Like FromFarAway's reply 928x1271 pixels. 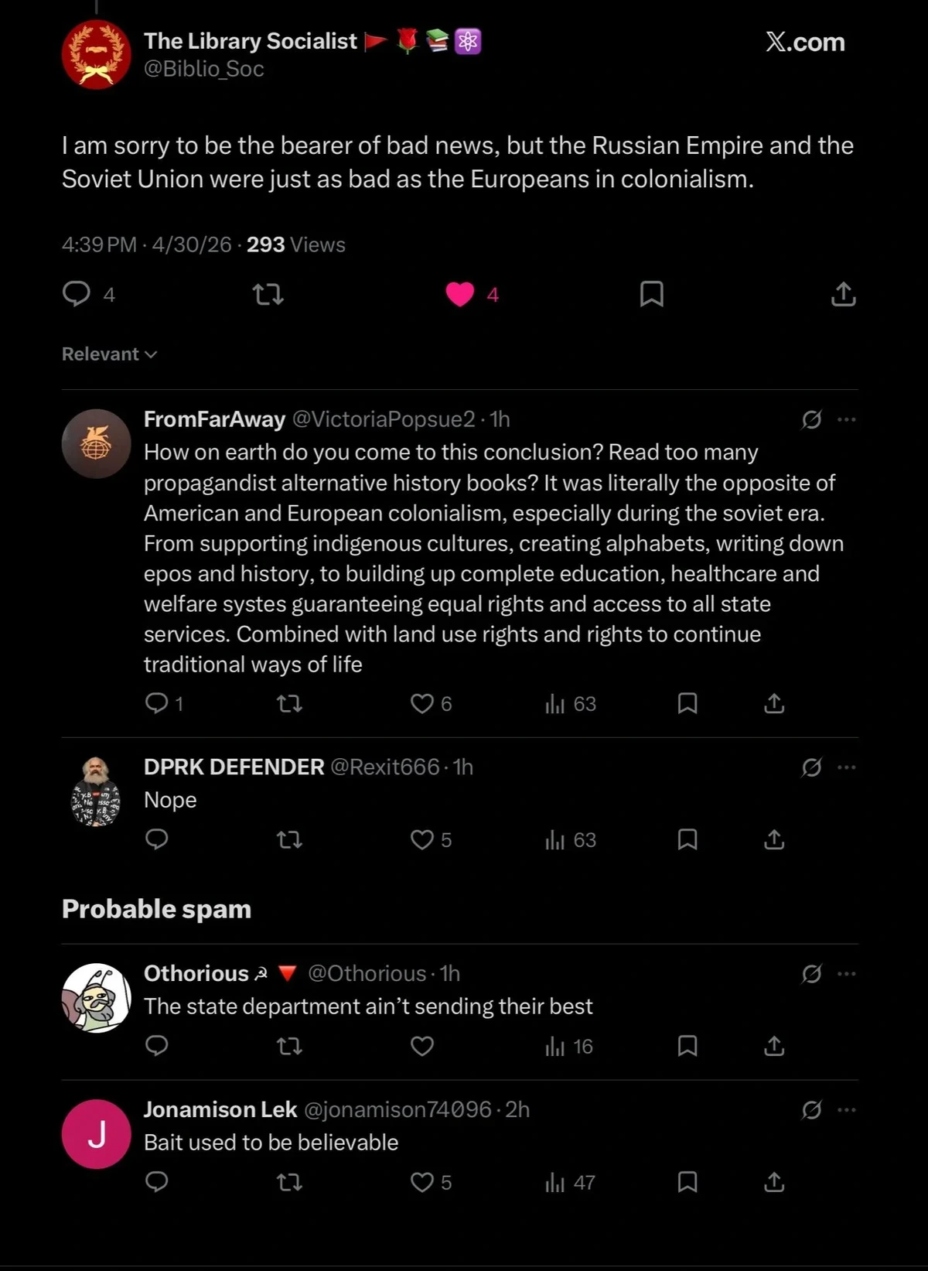pyautogui.click(x=421, y=703)
